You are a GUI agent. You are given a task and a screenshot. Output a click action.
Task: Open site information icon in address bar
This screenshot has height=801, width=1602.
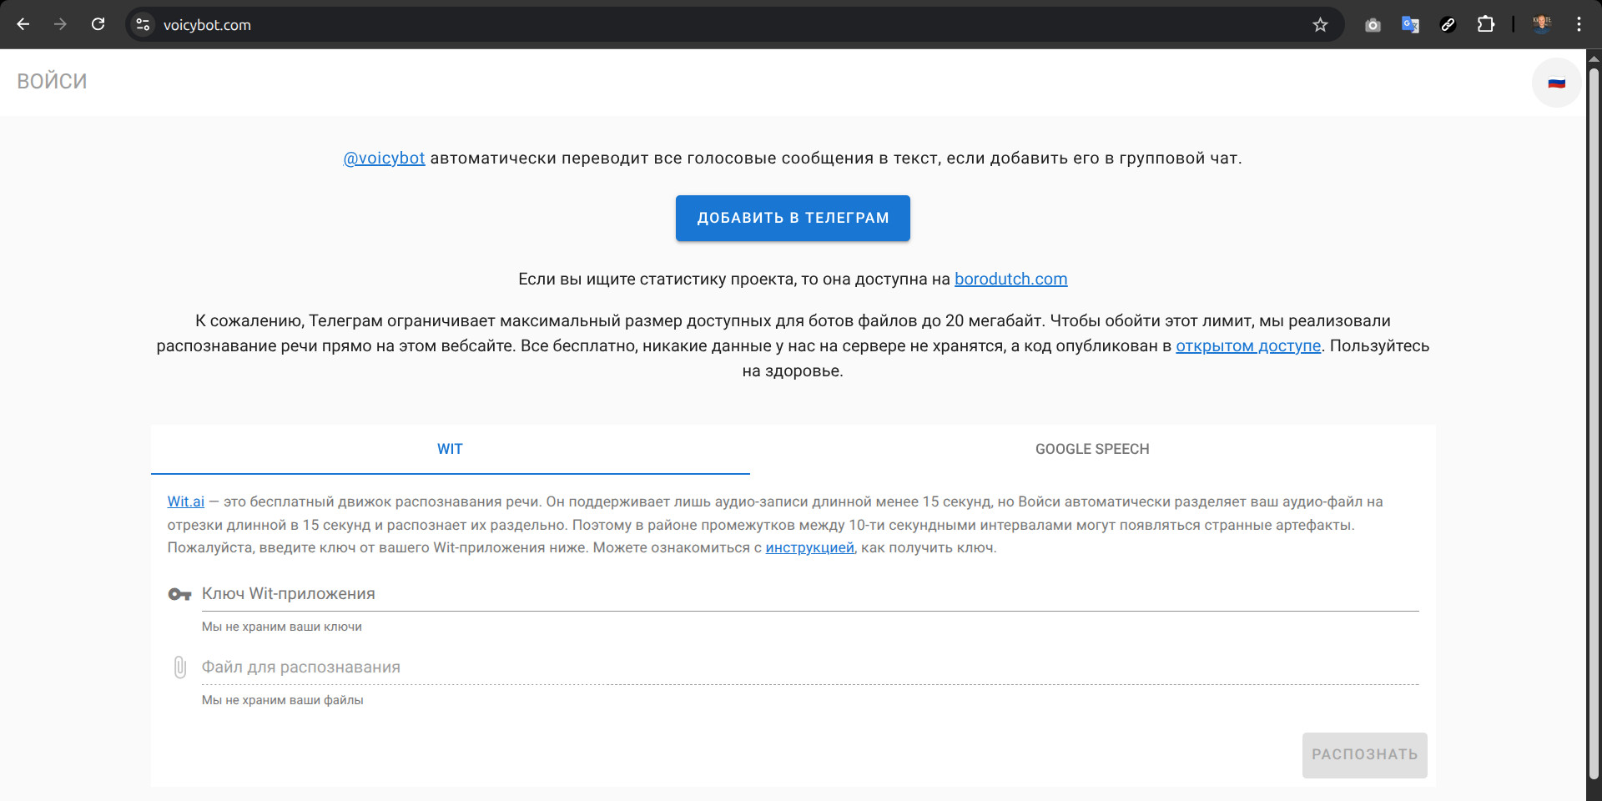click(143, 25)
